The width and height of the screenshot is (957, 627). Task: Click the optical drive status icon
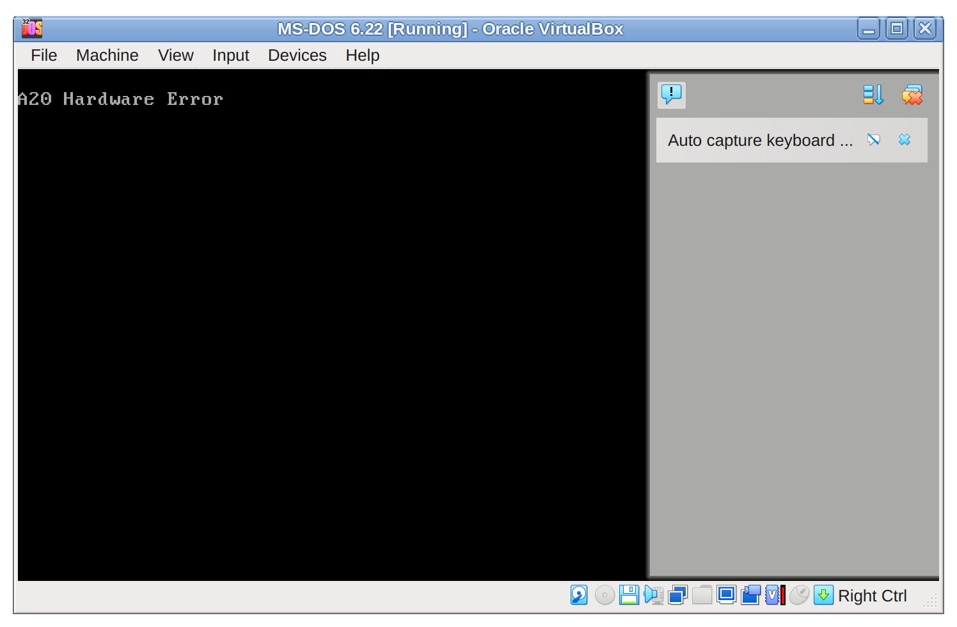pos(605,595)
